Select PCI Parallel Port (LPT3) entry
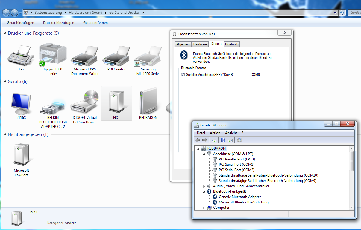 [x=234, y=159]
